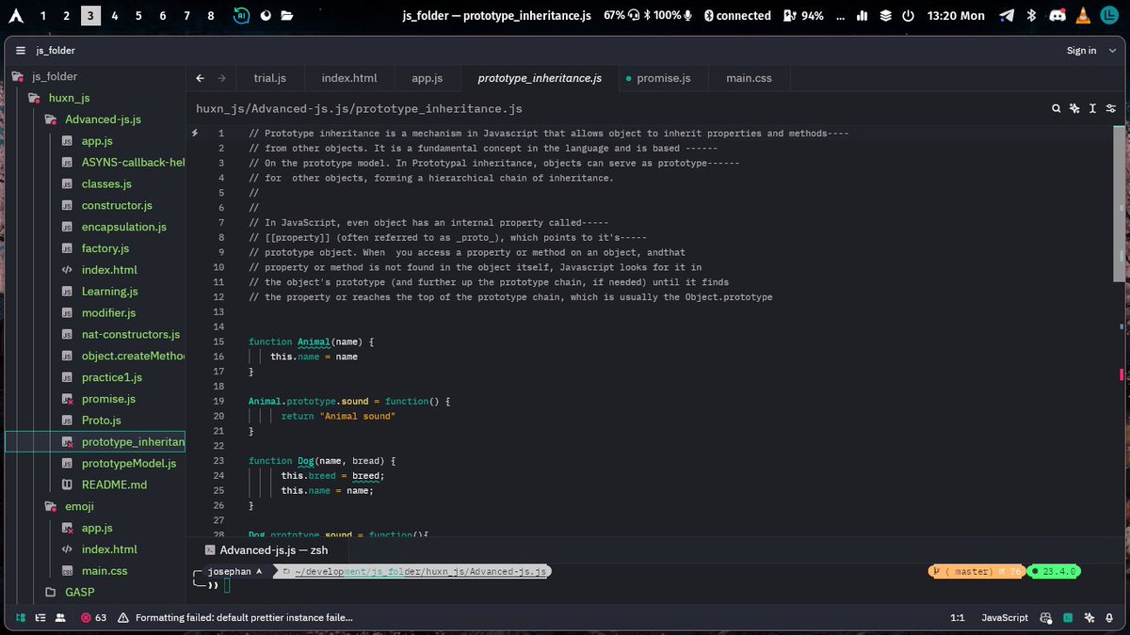Switch to workspace 4 in top bar
1130x635 pixels.
click(x=114, y=15)
